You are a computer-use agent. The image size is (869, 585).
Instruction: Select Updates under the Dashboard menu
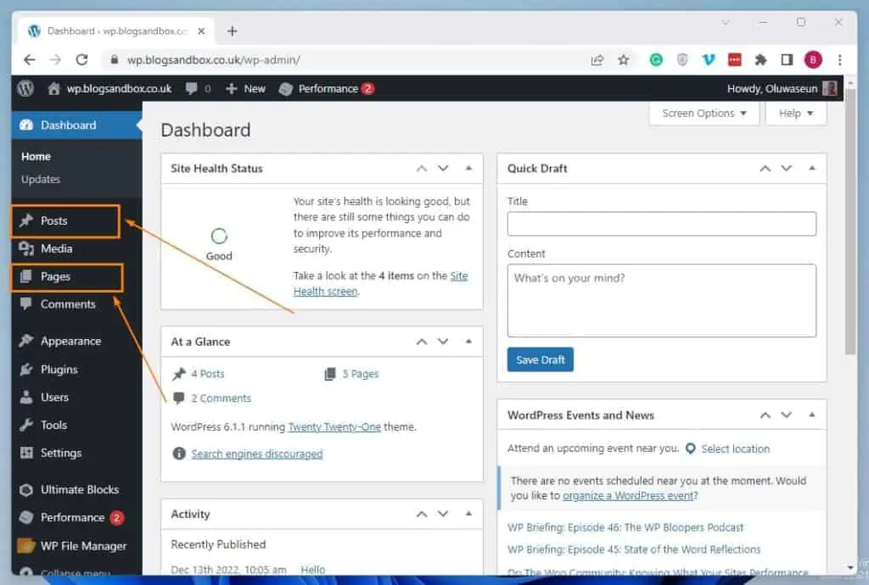tap(42, 179)
